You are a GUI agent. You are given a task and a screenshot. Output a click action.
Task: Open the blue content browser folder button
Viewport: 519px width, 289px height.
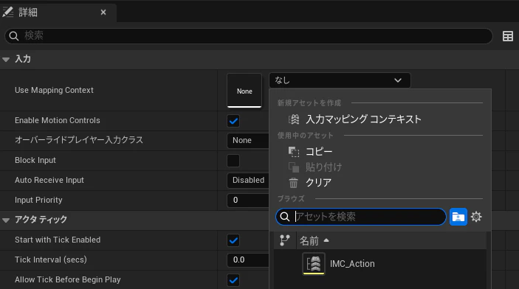point(458,217)
